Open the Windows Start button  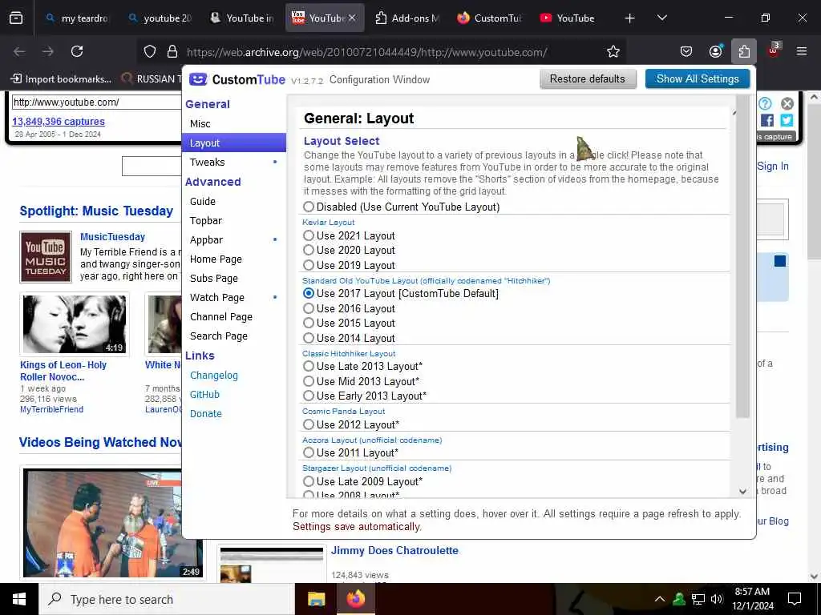19,599
